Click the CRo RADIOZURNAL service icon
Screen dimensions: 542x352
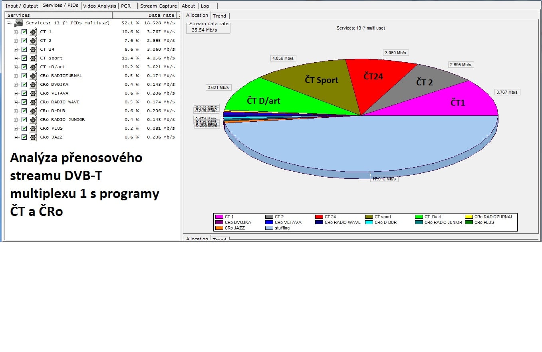click(33, 76)
